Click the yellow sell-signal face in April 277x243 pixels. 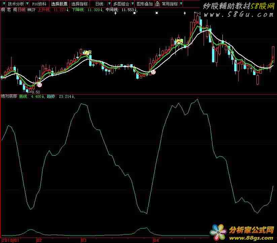click(x=179, y=42)
